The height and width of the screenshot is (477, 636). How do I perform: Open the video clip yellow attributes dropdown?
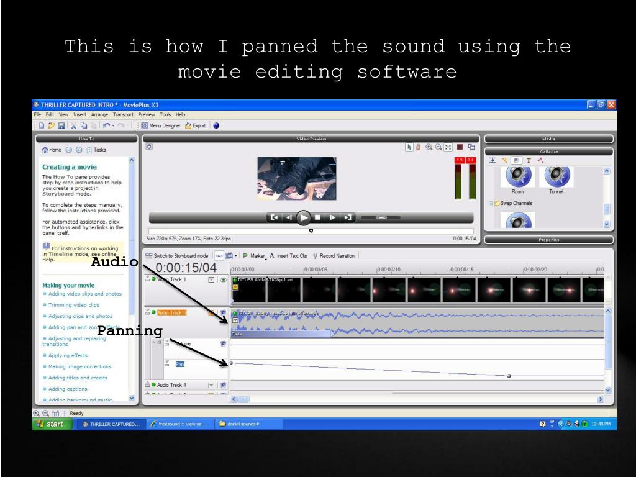coord(235,287)
